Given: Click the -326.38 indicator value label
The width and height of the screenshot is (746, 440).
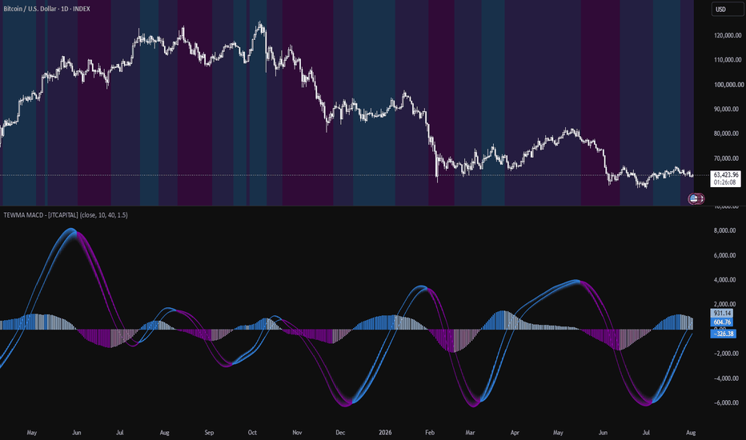Looking at the screenshot, I should tap(723, 334).
